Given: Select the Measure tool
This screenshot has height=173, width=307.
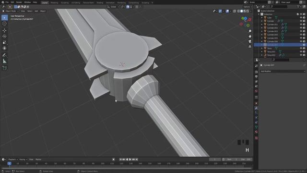Looking at the screenshot, I should tap(4, 61).
